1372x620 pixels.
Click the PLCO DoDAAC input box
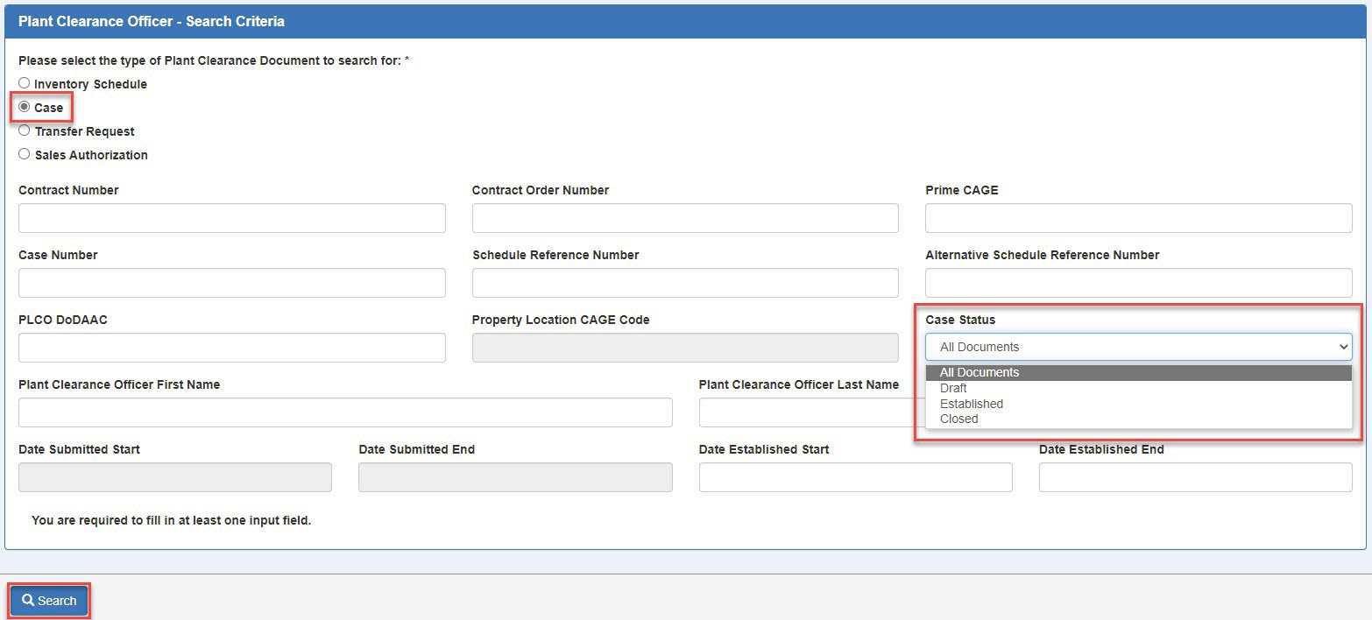click(x=231, y=347)
